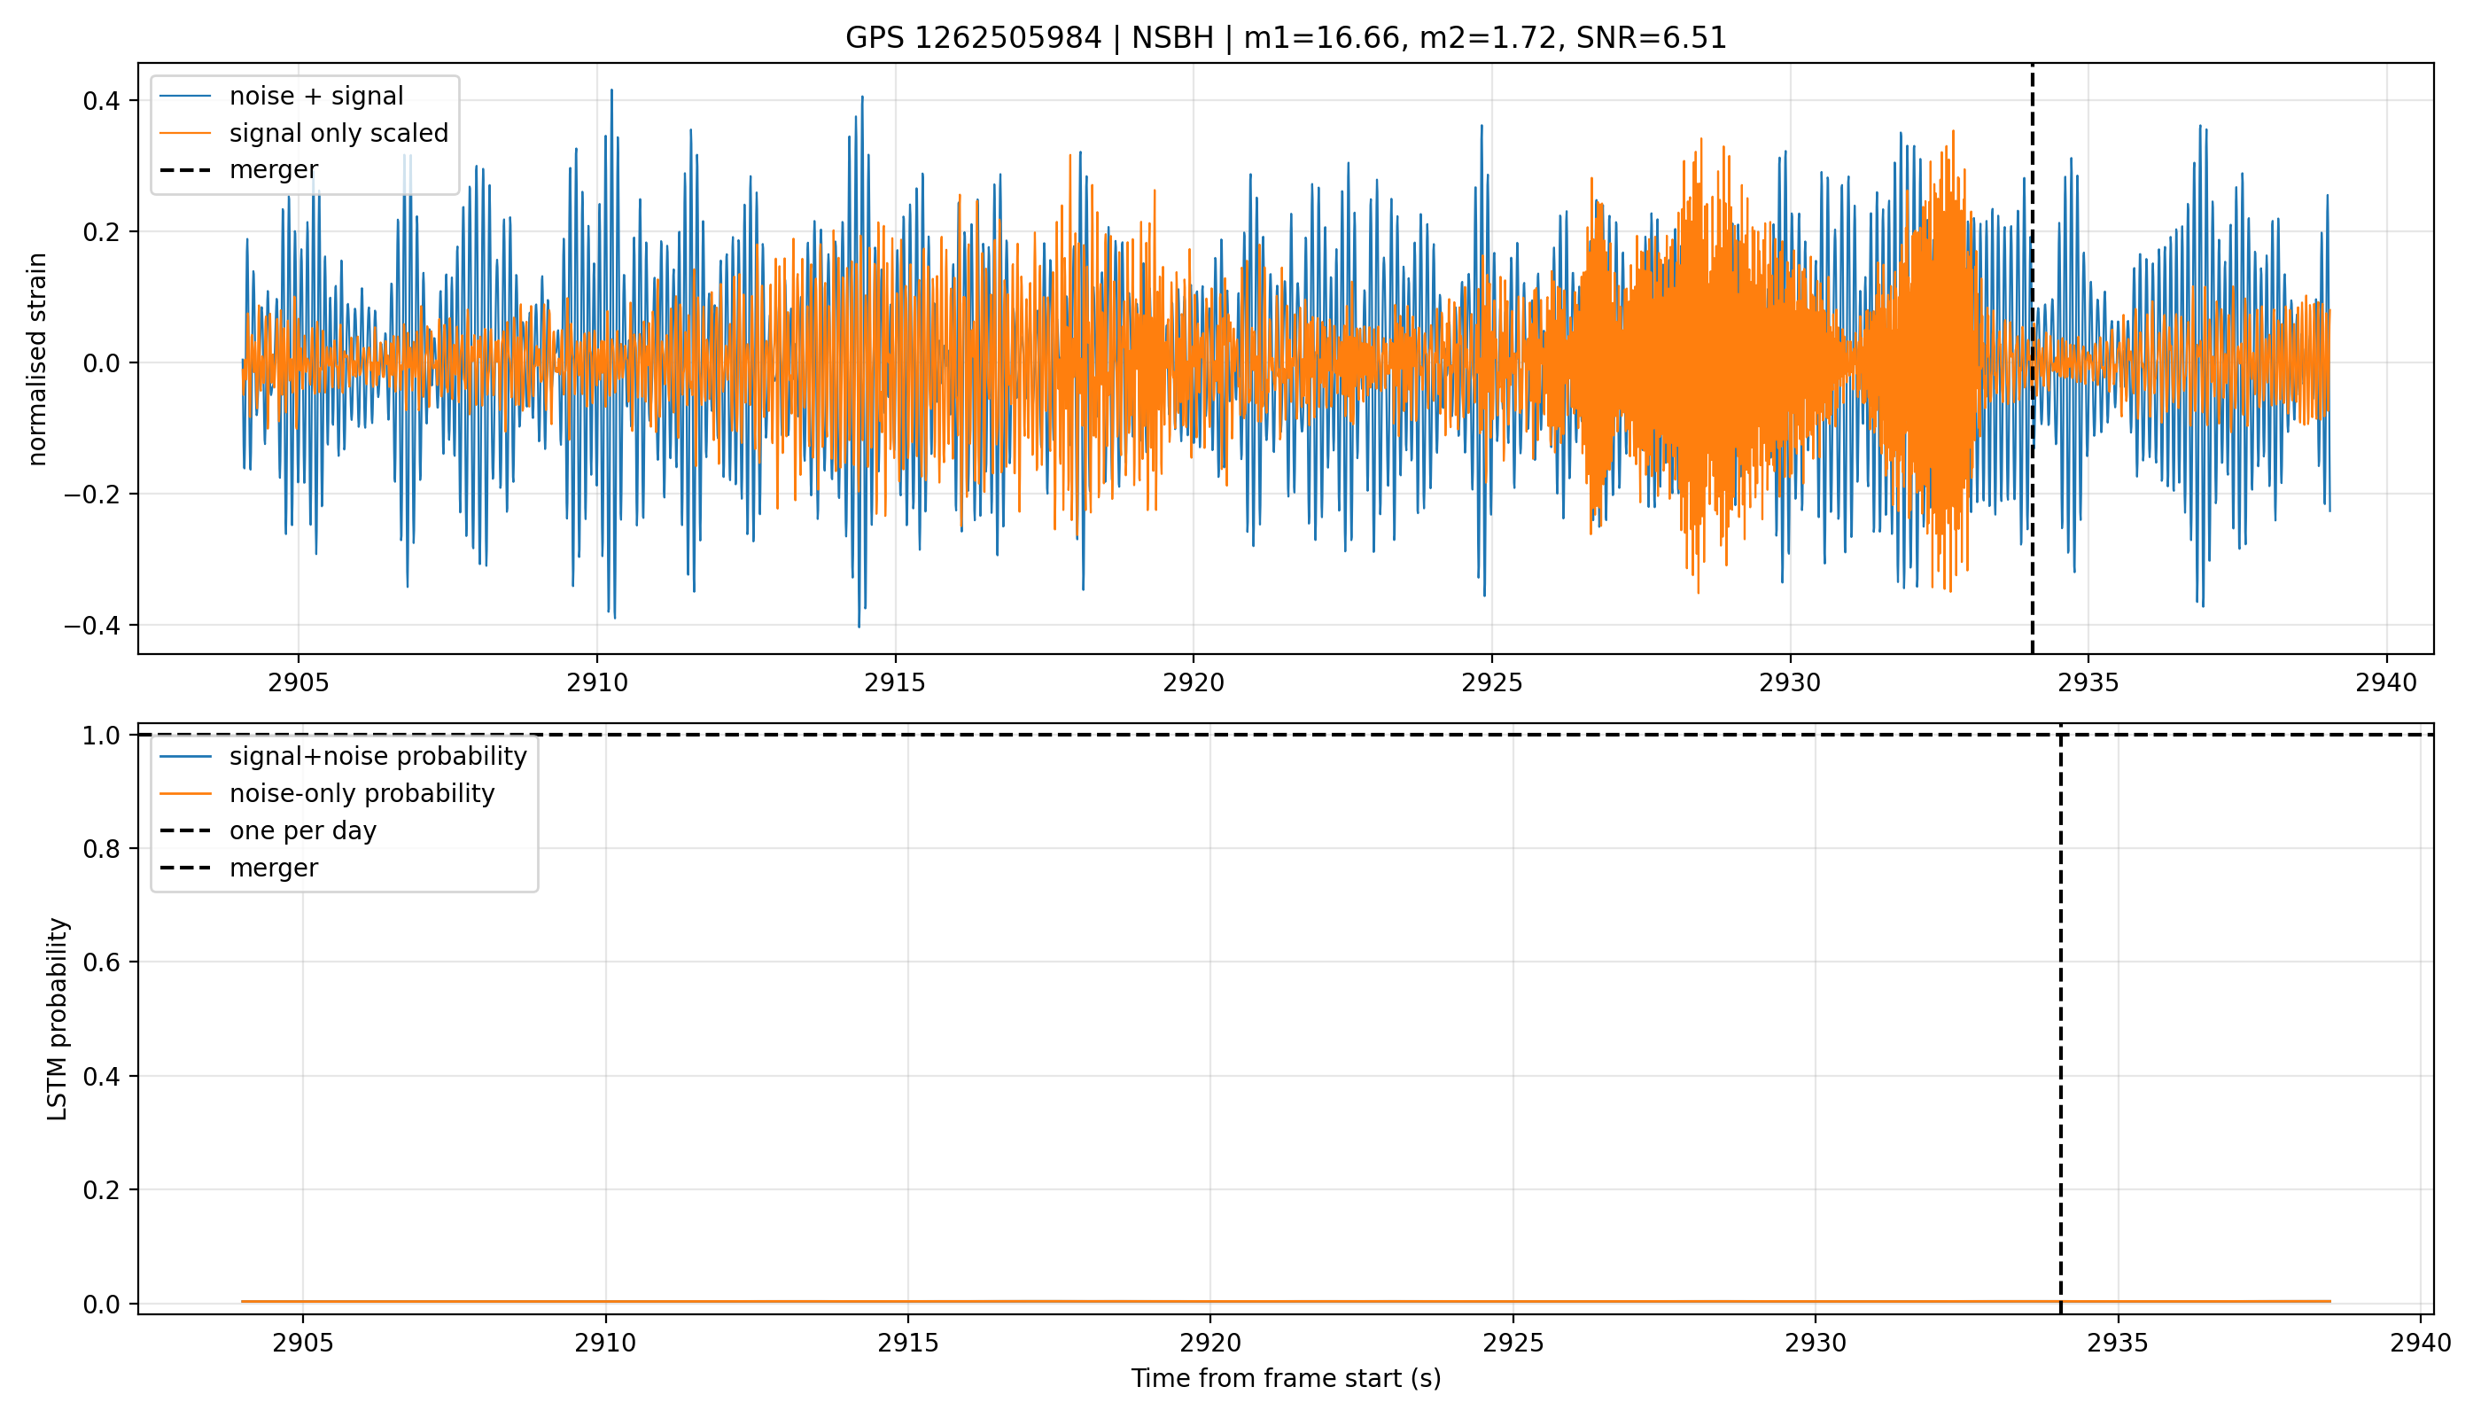Click the blue 'noise + signal' legend line

coord(185,96)
